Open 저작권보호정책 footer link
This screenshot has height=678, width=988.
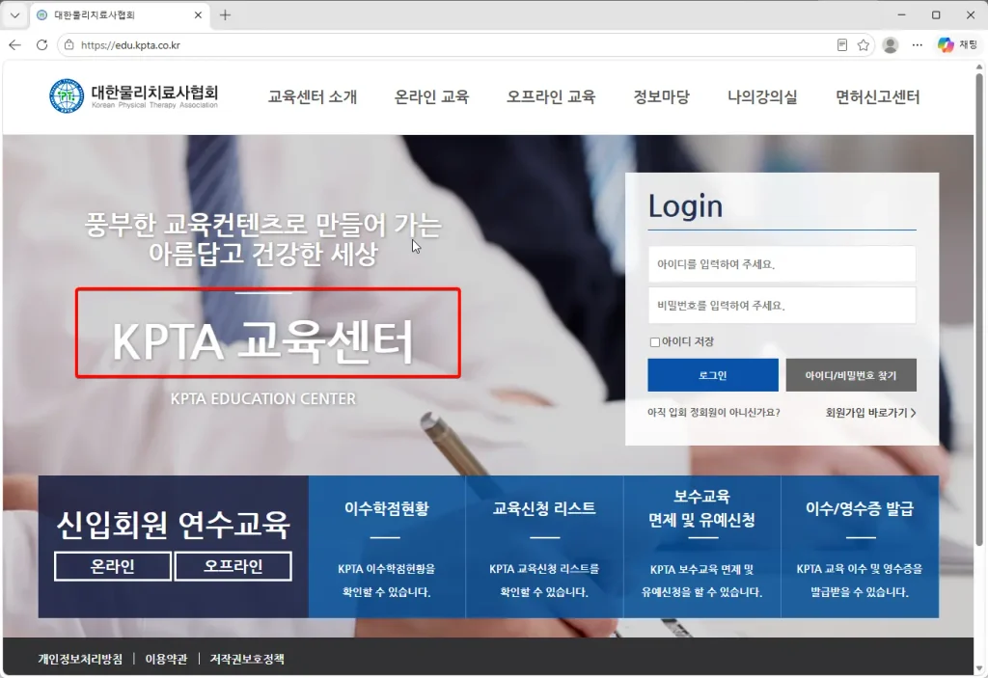point(247,659)
